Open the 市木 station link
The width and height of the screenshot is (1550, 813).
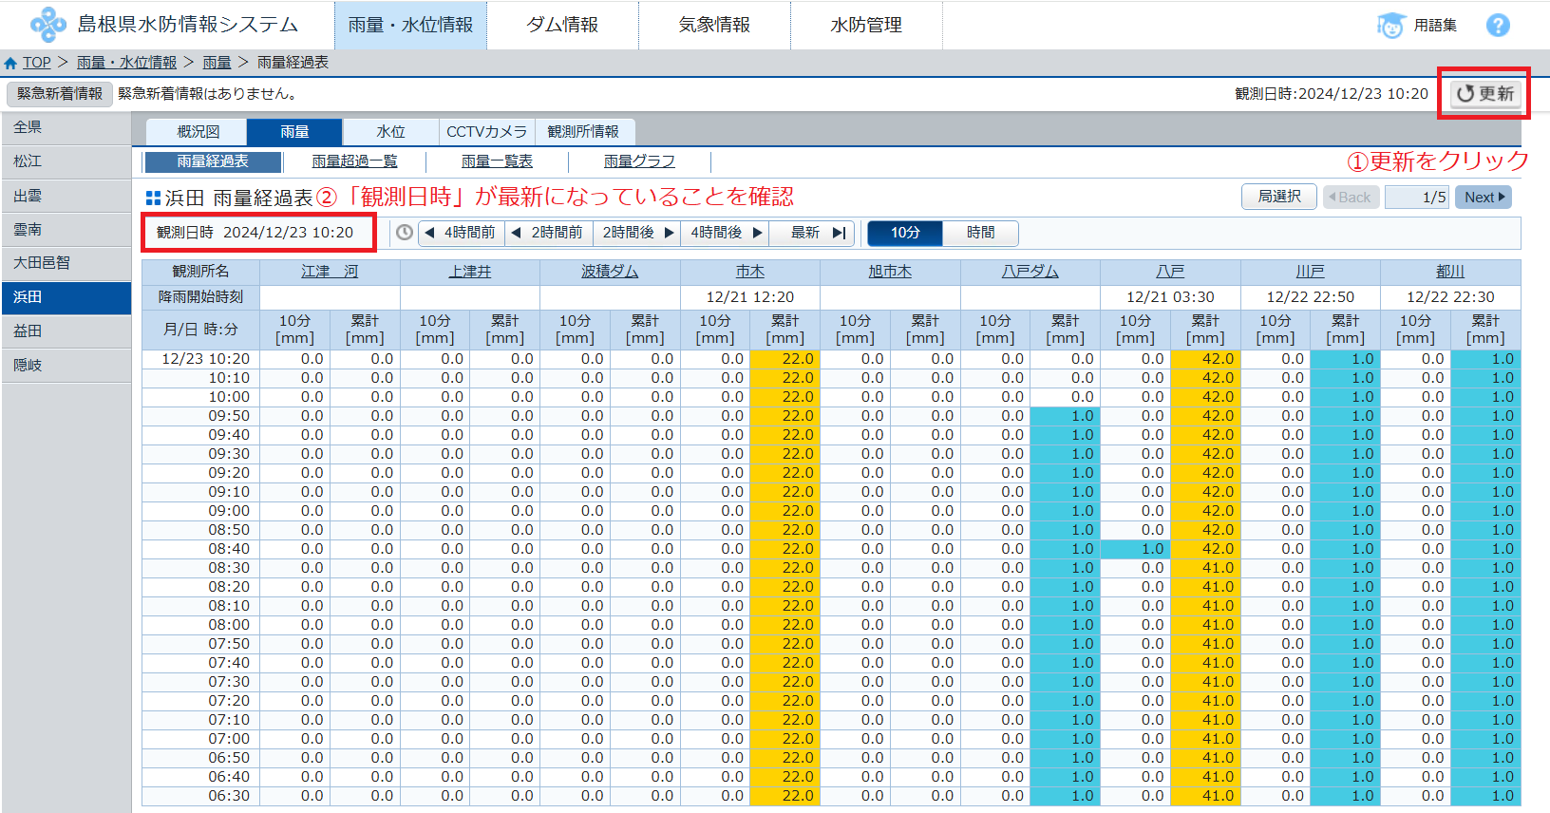pyautogui.click(x=750, y=272)
